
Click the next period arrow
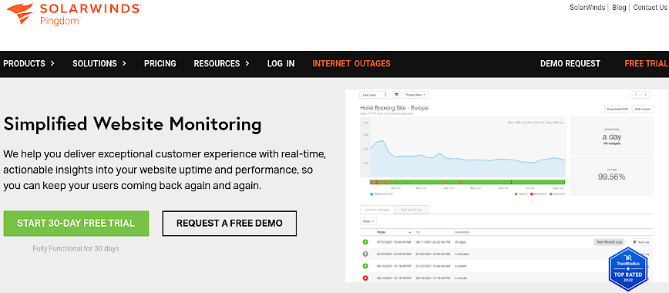pyautogui.click(x=646, y=95)
